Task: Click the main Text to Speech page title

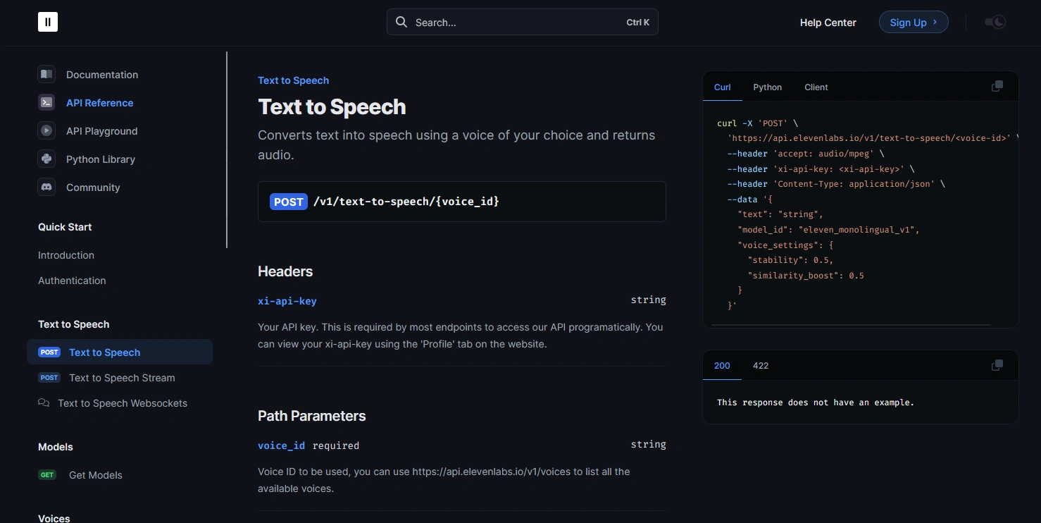Action: [332, 107]
